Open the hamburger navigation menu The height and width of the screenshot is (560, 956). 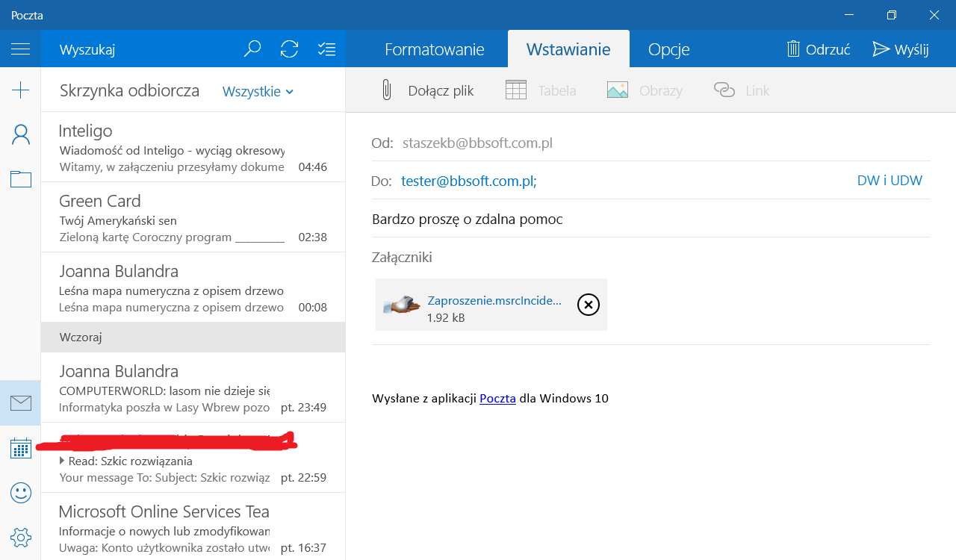tap(20, 49)
